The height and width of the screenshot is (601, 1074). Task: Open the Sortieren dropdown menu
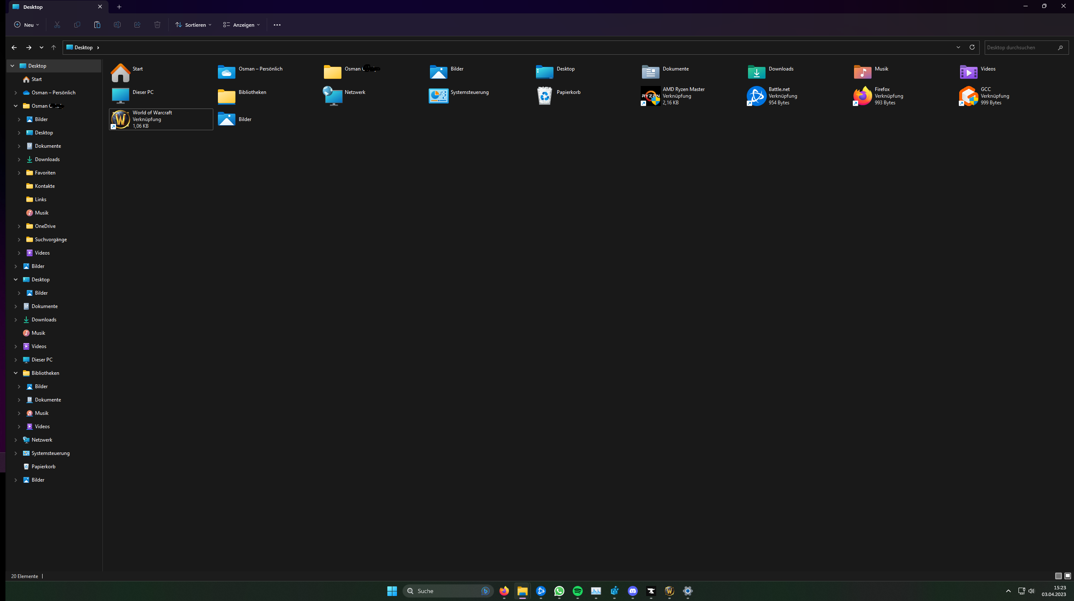tap(193, 25)
